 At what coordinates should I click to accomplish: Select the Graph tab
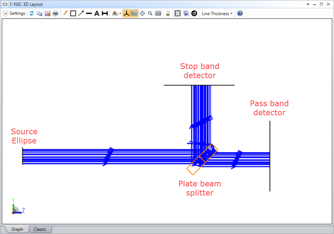(x=17, y=229)
